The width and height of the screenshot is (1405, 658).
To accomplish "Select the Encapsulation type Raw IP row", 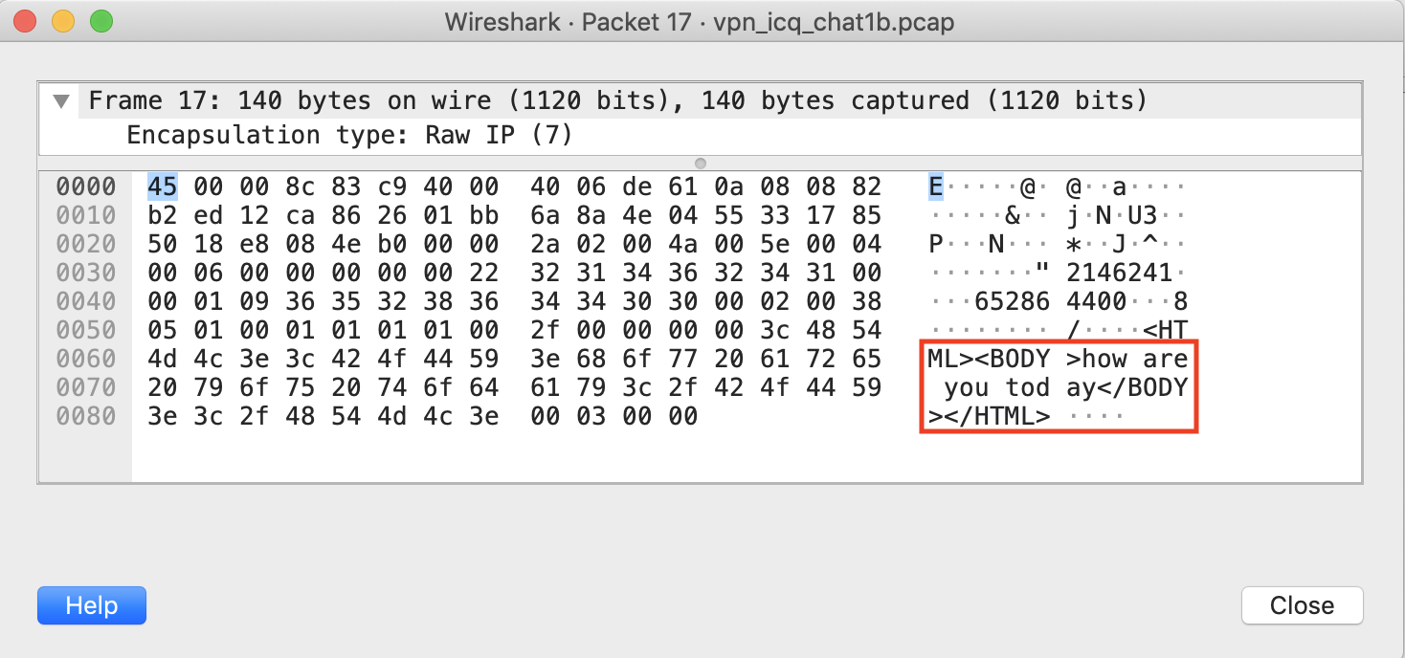I will pos(349,135).
